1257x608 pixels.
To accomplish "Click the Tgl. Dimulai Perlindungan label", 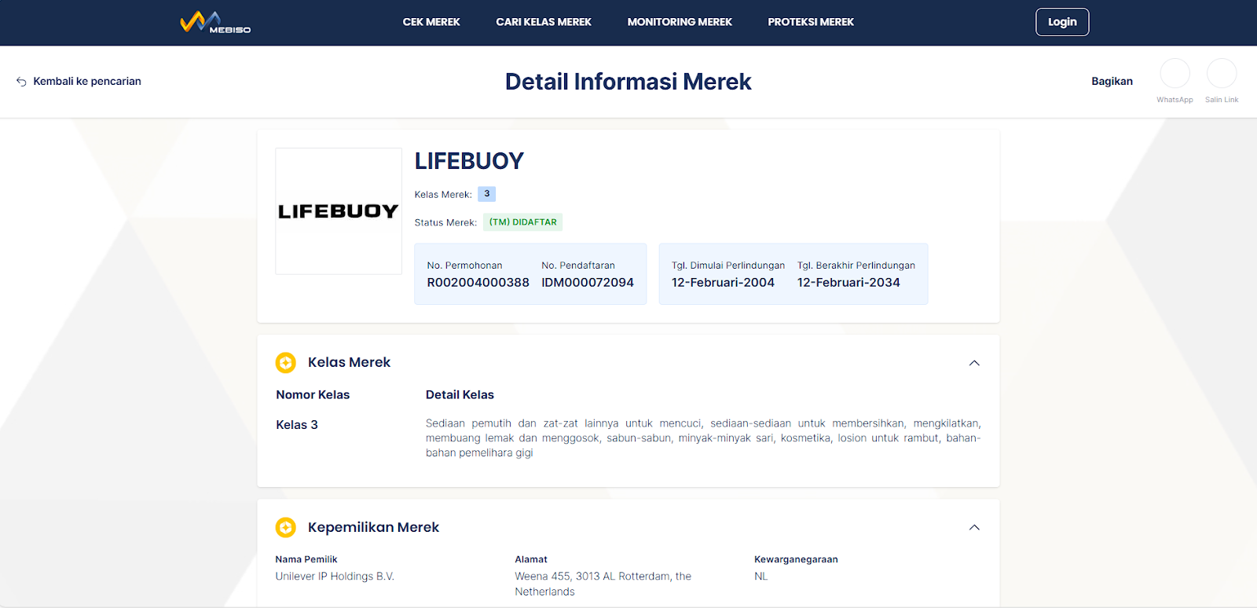I will (728, 266).
